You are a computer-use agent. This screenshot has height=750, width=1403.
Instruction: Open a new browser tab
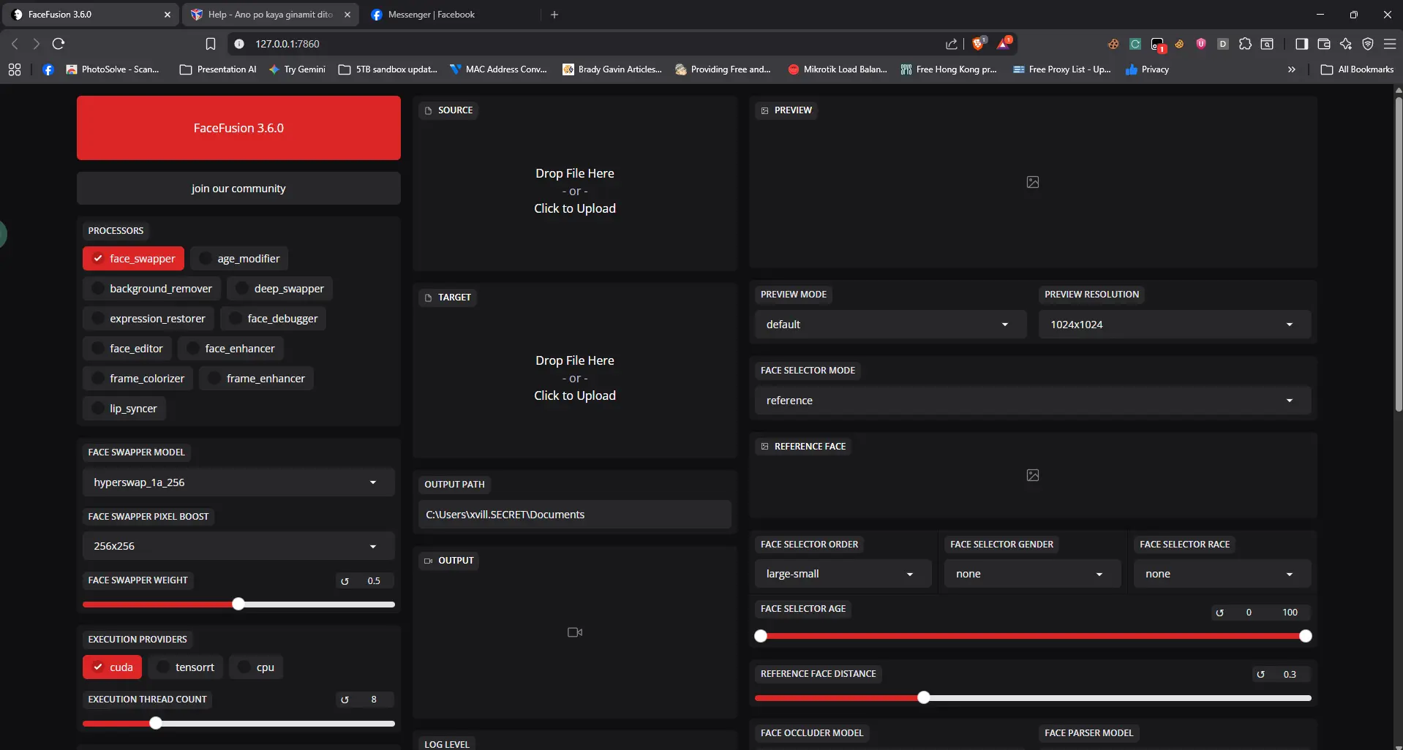(554, 15)
